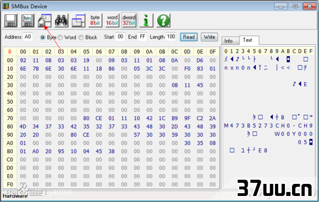Click the binoculars search icon
319x202 pixels.
(x=61, y=20)
